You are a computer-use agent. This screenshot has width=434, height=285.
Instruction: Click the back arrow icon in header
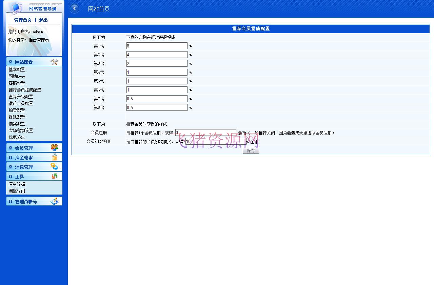point(75,9)
